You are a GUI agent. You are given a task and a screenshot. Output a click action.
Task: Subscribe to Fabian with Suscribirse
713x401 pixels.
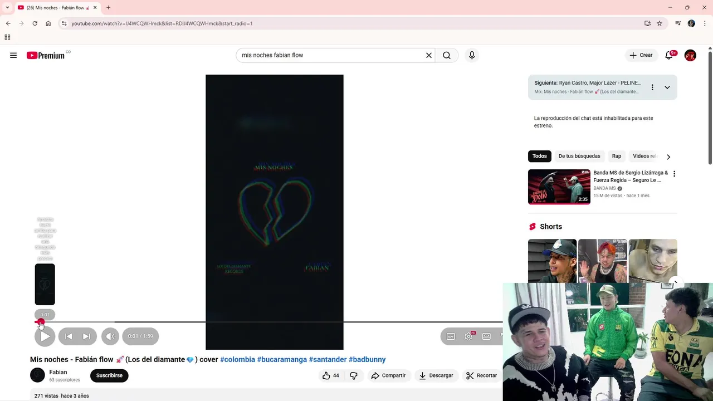109,375
